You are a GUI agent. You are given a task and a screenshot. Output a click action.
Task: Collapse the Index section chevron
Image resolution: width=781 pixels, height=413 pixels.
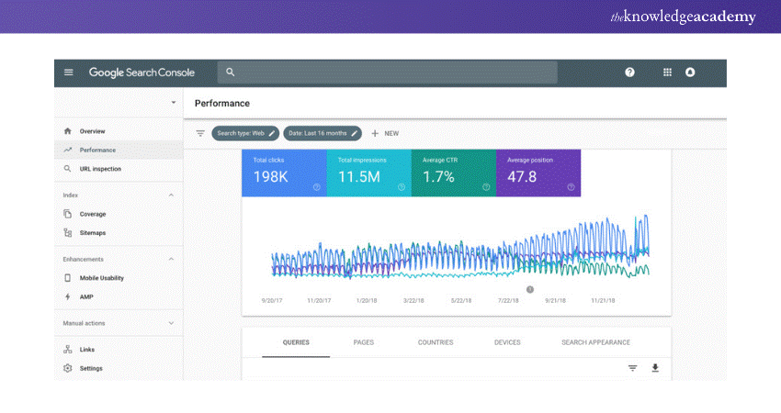click(171, 195)
